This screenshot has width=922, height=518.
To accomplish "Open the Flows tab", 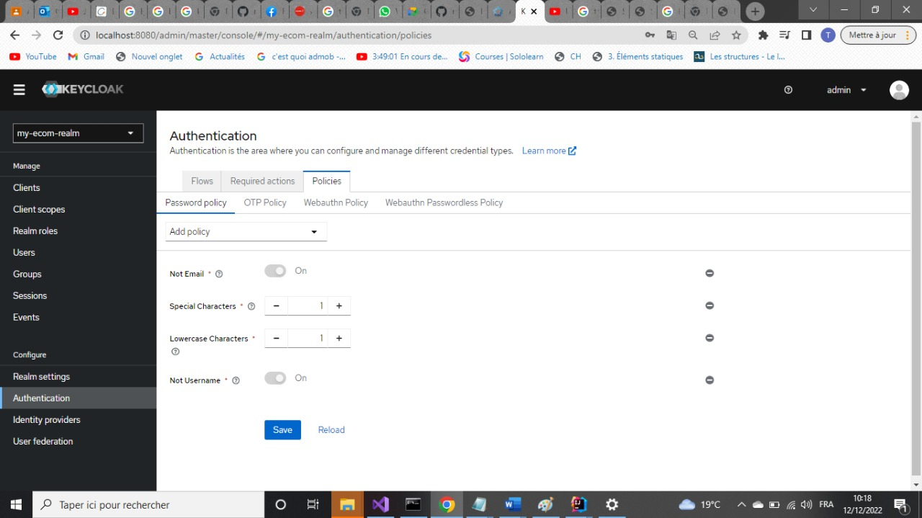I will (x=202, y=181).
